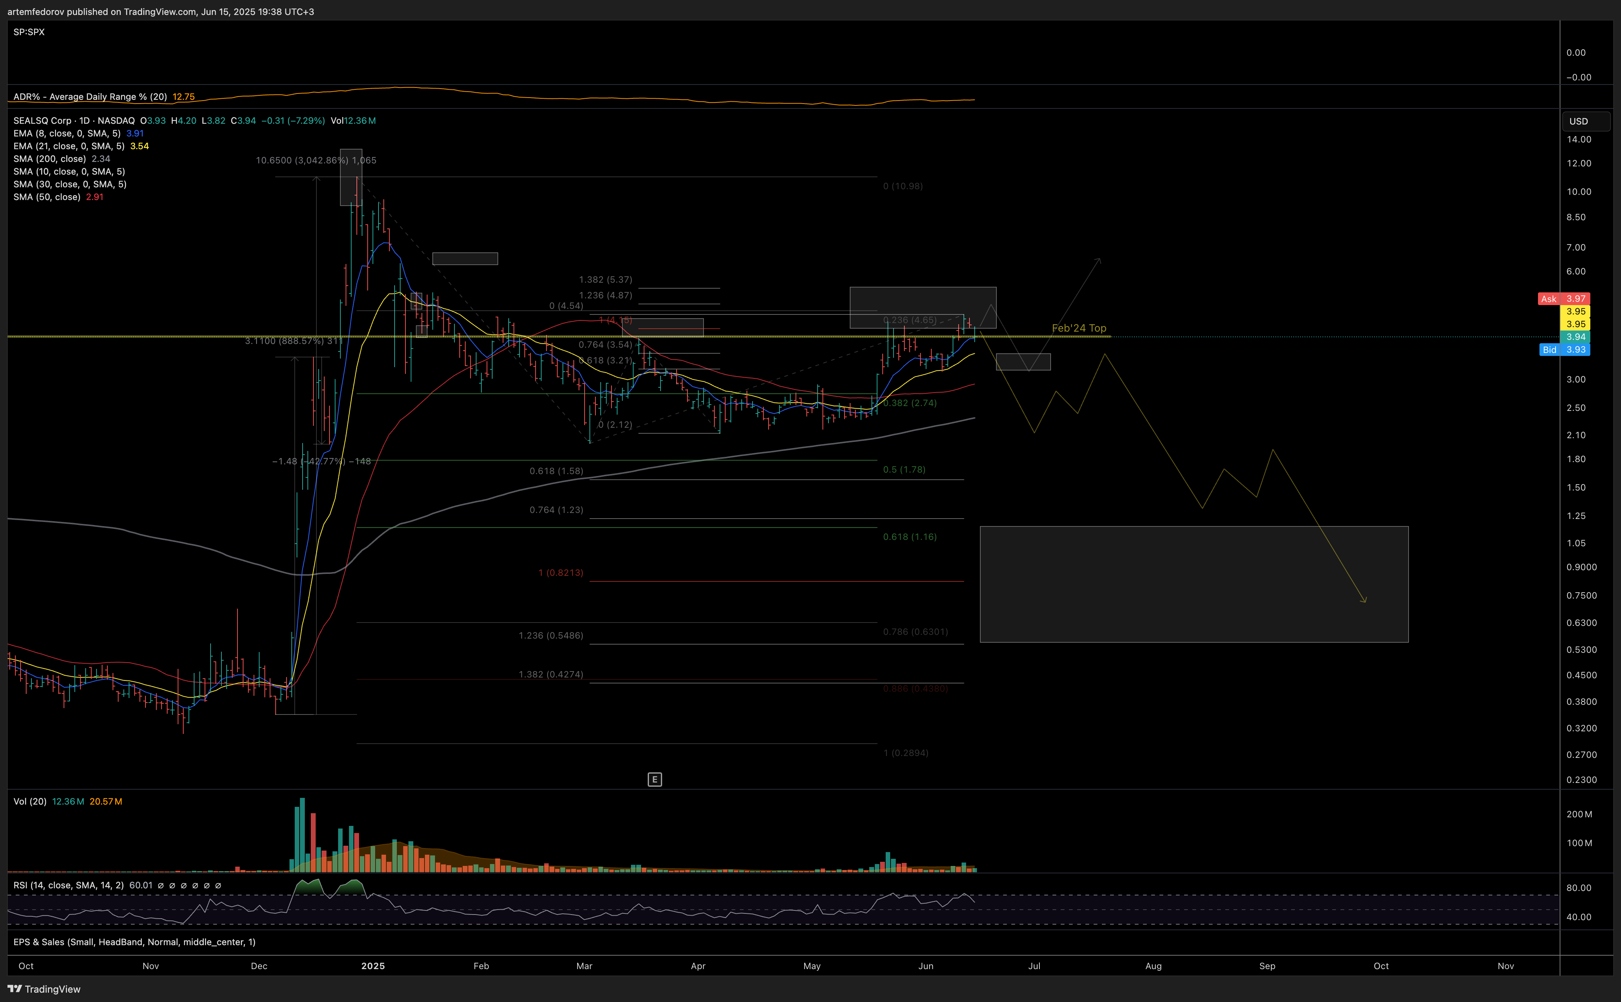Click the May label on time axis

812,966
